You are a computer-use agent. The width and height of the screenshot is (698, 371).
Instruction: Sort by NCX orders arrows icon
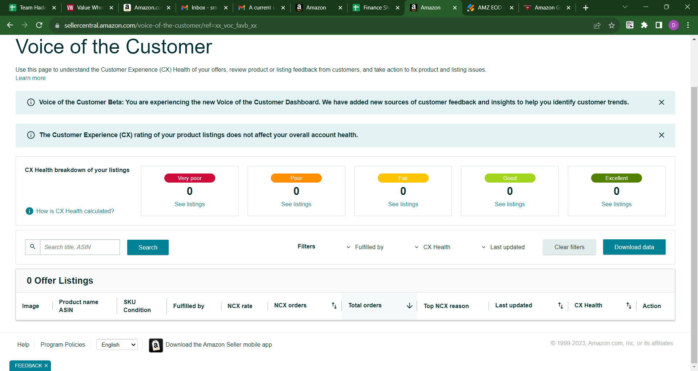coord(334,306)
